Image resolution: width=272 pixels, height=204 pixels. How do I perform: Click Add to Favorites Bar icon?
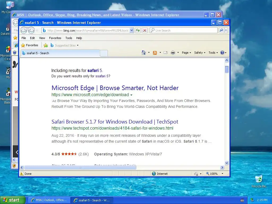46,45
